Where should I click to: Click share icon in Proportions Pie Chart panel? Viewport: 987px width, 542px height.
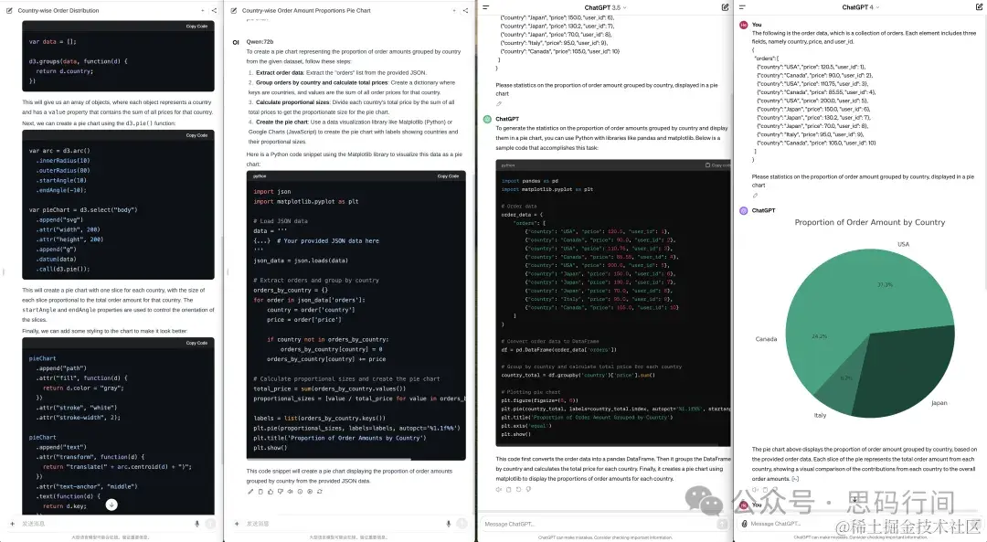[x=465, y=11]
